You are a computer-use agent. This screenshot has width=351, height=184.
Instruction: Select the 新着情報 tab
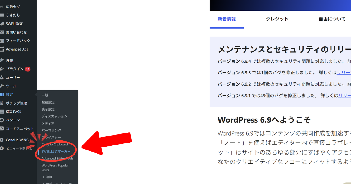click(227, 19)
